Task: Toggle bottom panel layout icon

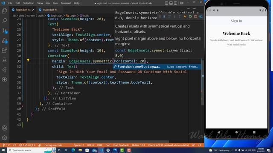Action: (x=171, y=3)
